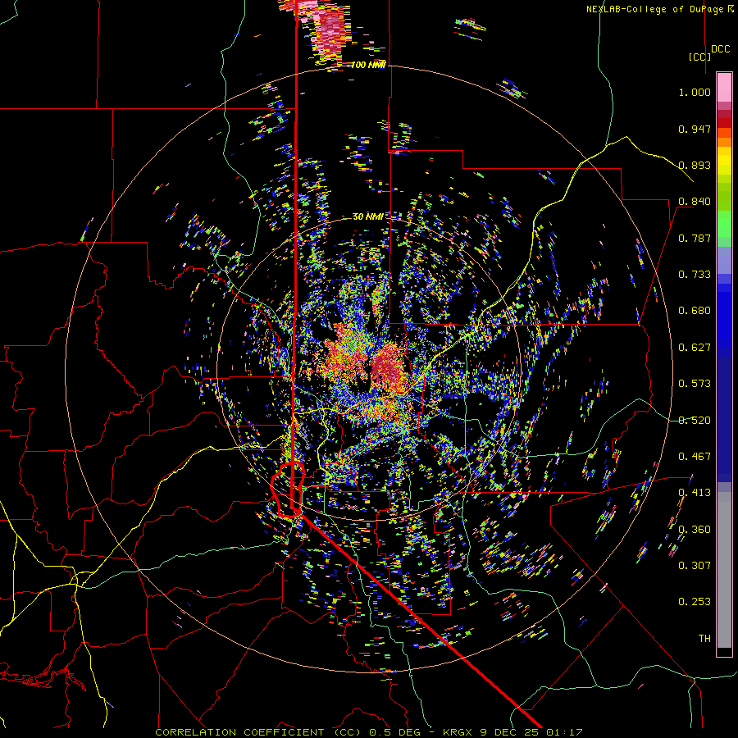This screenshot has height=738, width=738.
Task: Click the 0.573 scale value
Action: tap(695, 384)
